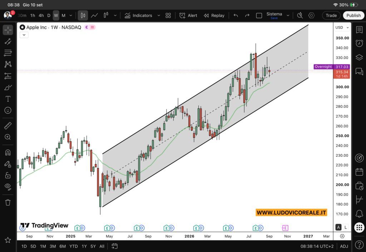Expand favorite indicators dropdown
Viewport: 366px width, 252px height.
point(159,15)
